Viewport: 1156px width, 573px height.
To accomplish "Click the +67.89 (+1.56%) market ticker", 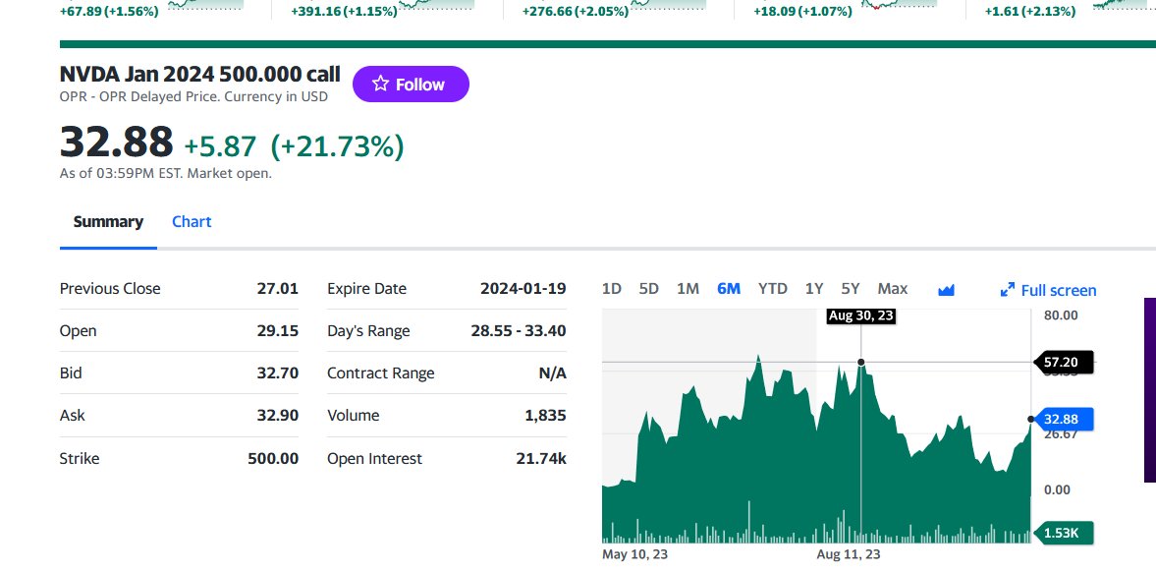I will [x=109, y=11].
